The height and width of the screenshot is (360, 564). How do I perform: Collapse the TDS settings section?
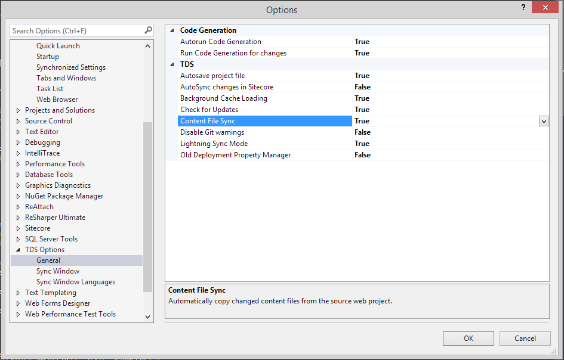(x=171, y=64)
